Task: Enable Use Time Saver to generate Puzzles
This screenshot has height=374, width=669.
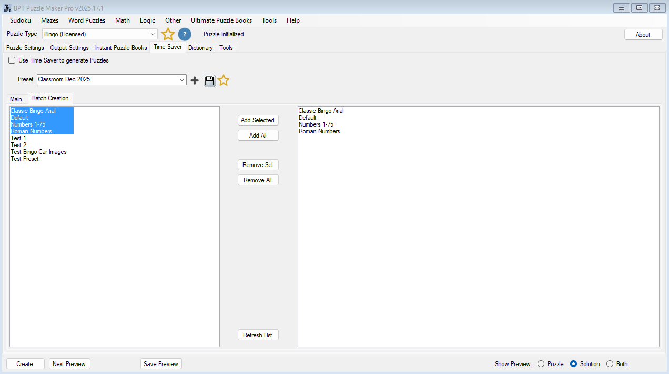Action: (12, 60)
